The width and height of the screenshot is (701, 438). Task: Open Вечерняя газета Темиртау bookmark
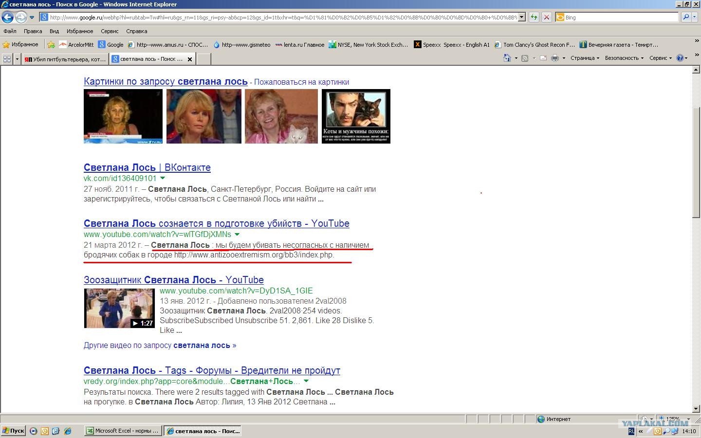point(619,44)
